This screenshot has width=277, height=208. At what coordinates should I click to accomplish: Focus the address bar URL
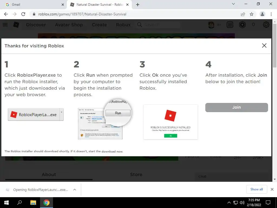click(82, 14)
